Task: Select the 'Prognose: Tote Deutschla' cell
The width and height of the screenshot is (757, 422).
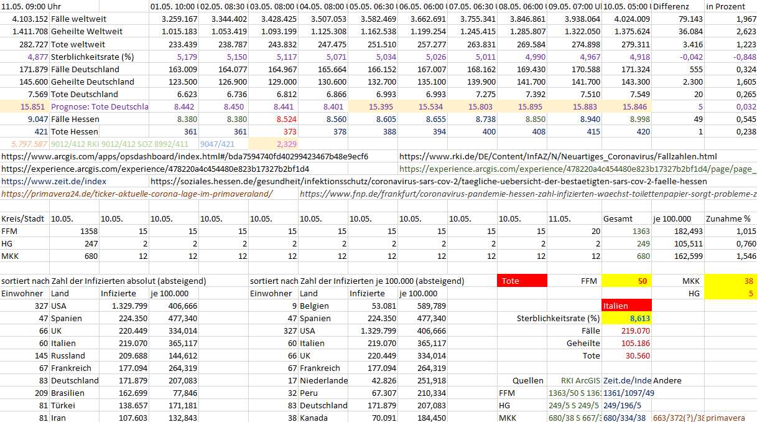Action: pyautogui.click(x=100, y=106)
